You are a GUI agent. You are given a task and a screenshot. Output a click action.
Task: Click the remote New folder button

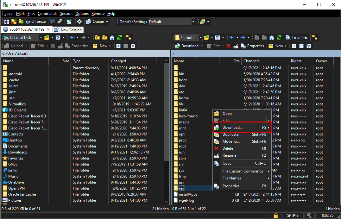276,46
